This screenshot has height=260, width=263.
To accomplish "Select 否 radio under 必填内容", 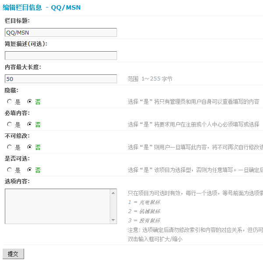I will click(29, 124).
